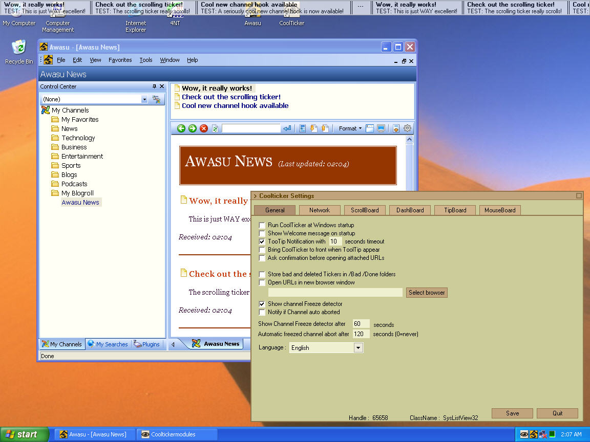Open the Format dropdown in Awasu toolbar
This screenshot has width=590, height=442.
tap(350, 128)
